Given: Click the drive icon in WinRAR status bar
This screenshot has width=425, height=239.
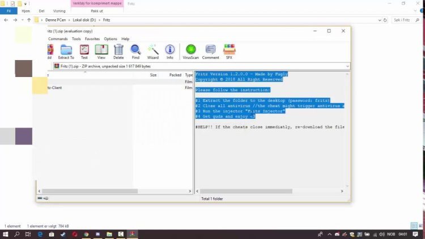Looking at the screenshot, I should click(40, 198).
